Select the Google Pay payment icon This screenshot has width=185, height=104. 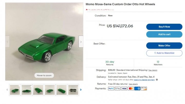coord(117,89)
